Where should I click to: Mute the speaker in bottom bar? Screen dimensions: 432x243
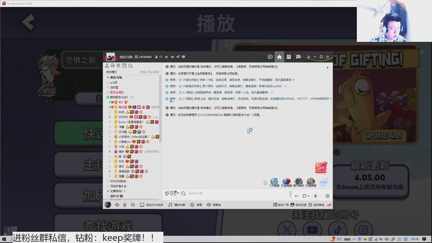(x=117, y=205)
